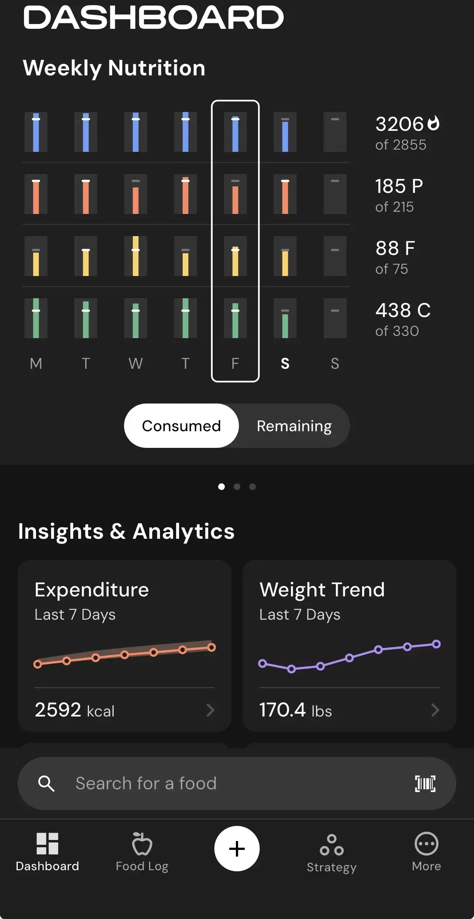Viewport: 474px width, 919px height.
Task: Focus the Search for a food field
Action: tap(221, 783)
